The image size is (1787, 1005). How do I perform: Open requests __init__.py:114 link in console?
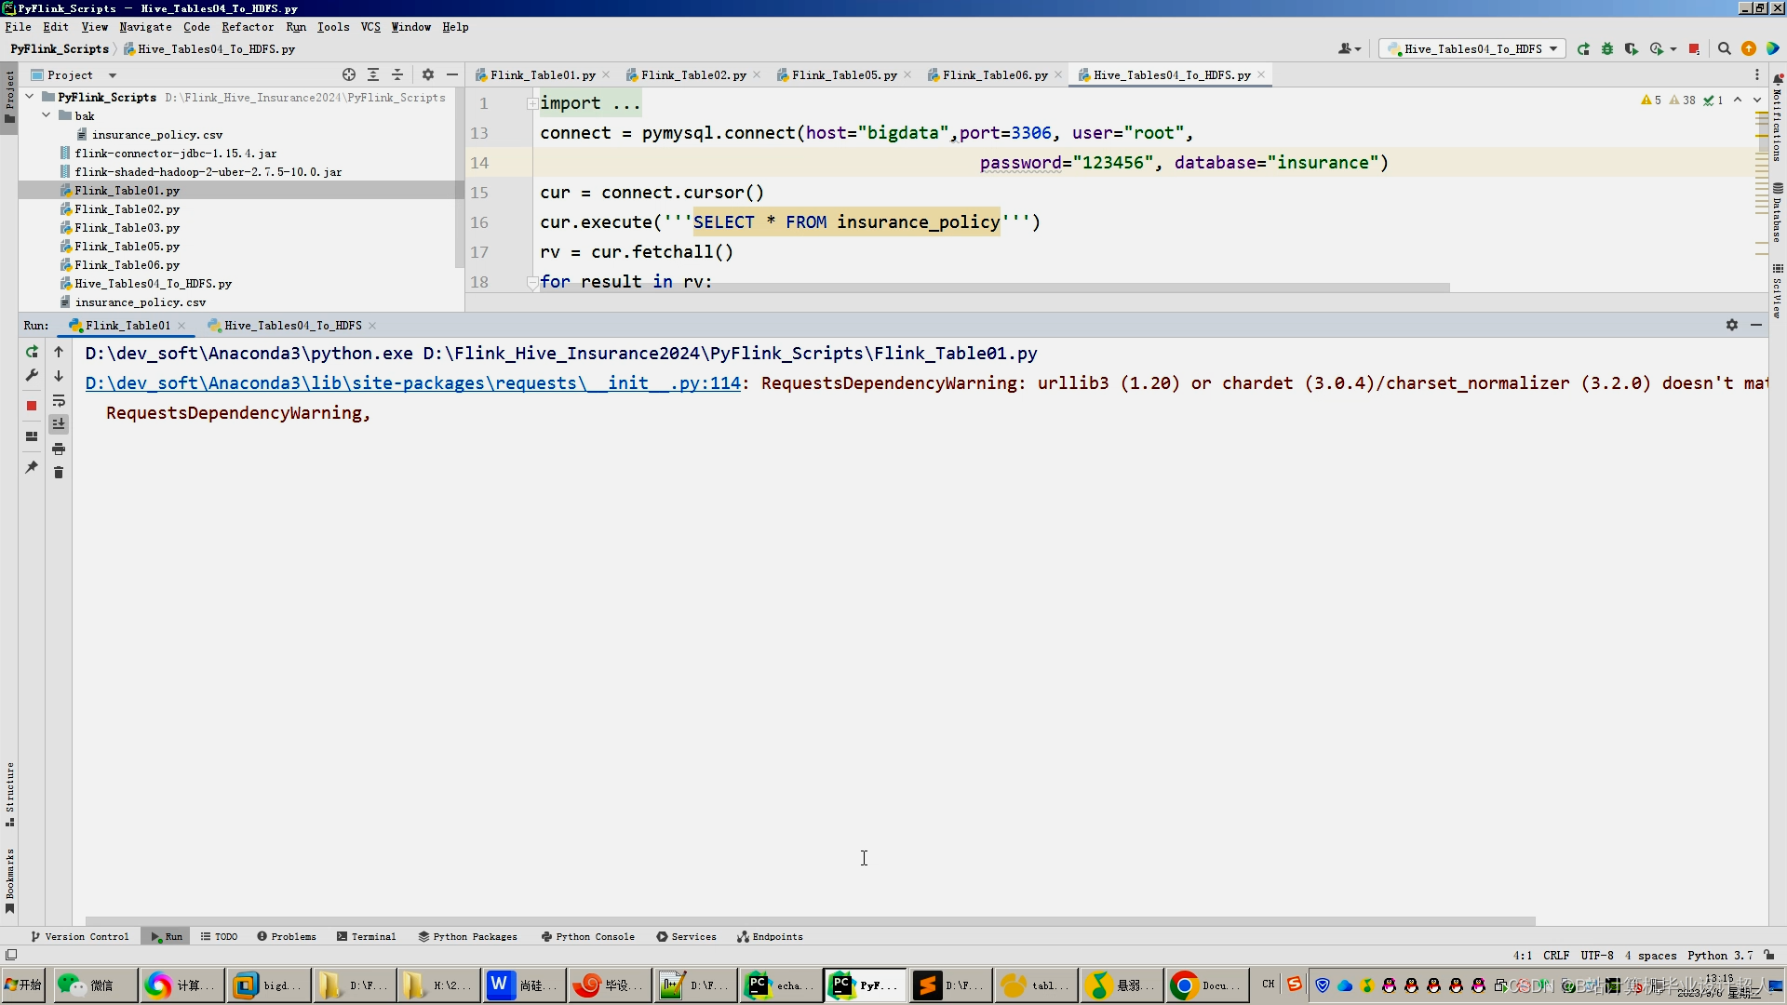click(412, 382)
